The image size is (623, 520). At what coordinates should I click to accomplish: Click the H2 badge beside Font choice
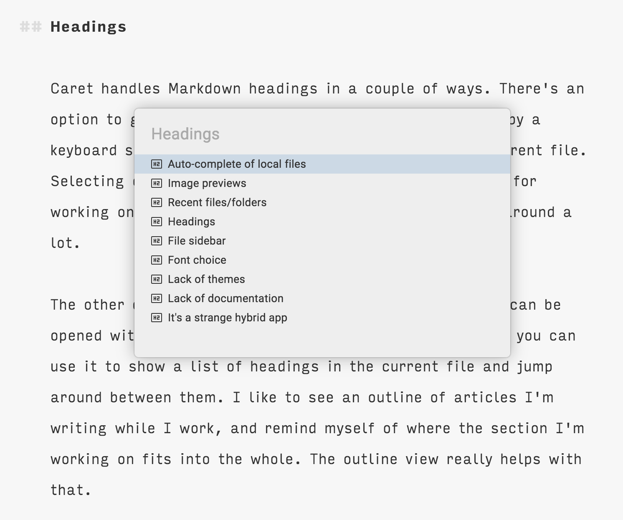click(x=156, y=260)
